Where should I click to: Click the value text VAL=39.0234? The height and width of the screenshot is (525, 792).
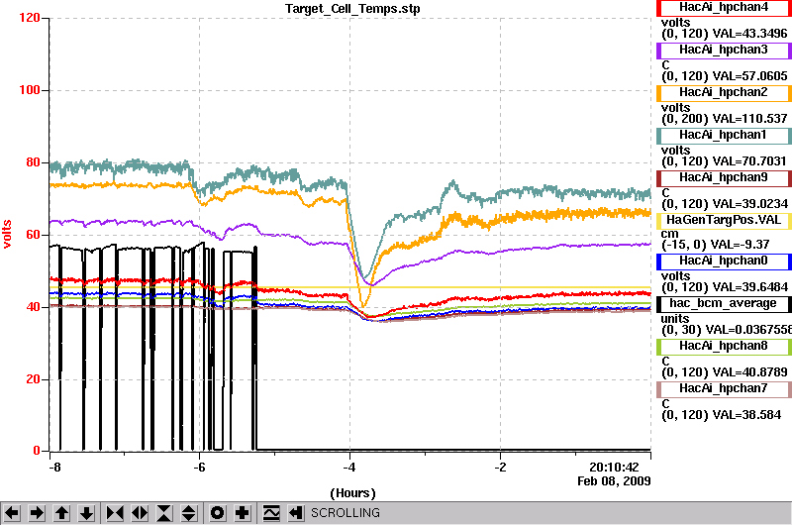tap(749, 204)
